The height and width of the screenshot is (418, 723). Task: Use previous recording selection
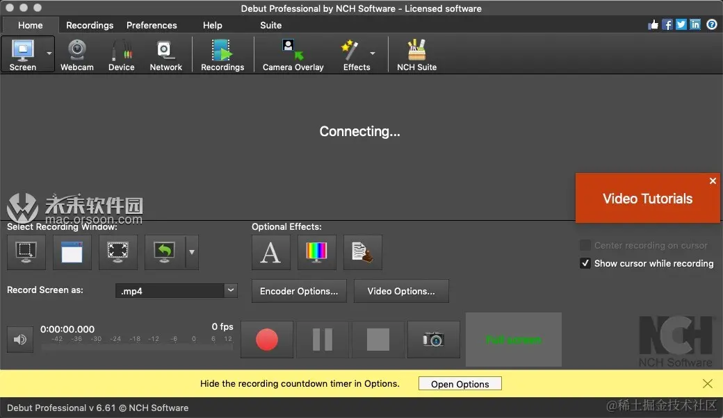pos(165,252)
